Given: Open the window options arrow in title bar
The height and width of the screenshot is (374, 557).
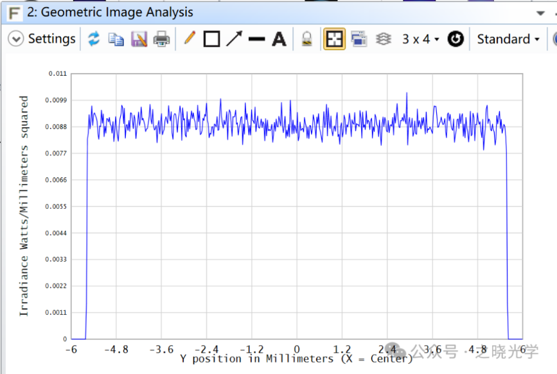Looking at the screenshot, I should [x=540, y=12].
